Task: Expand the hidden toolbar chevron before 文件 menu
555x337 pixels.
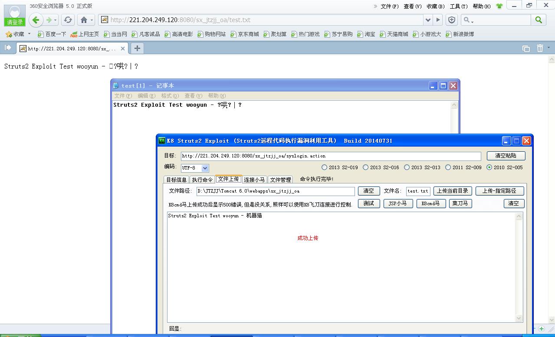Action: pos(375,6)
